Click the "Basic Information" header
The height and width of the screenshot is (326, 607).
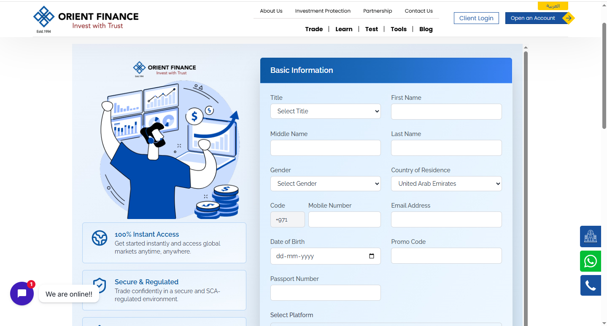click(302, 70)
